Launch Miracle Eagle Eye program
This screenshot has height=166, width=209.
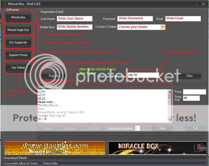(18, 30)
